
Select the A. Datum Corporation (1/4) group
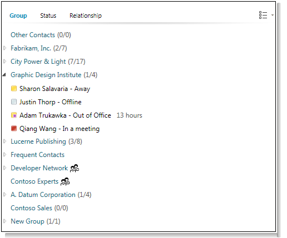51,195
